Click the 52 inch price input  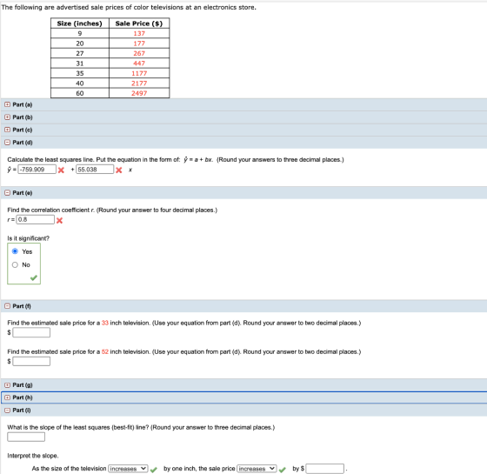(31, 361)
